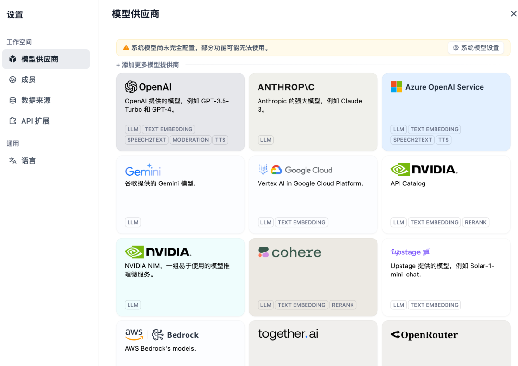The height and width of the screenshot is (366, 518).
Task: Open 系统模型设置 button
Action: pos(476,48)
